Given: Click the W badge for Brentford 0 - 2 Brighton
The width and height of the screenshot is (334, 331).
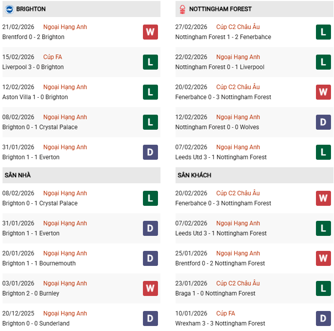Looking at the screenshot, I should tap(150, 32).
